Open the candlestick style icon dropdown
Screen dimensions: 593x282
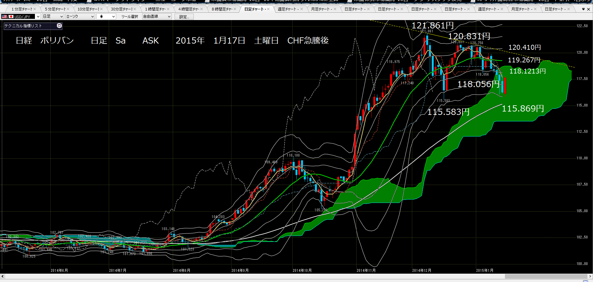(x=114, y=17)
